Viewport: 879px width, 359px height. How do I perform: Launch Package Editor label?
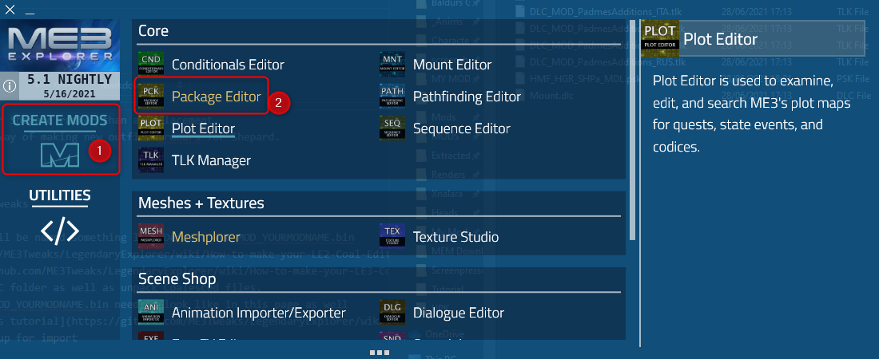[x=217, y=97]
